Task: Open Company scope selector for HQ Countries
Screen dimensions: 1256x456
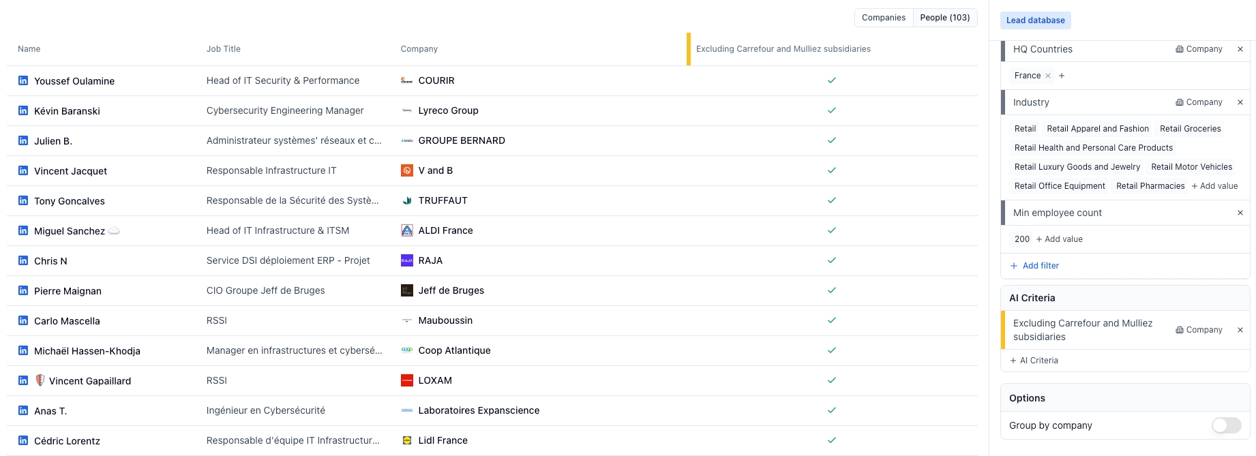Action: pyautogui.click(x=1199, y=49)
